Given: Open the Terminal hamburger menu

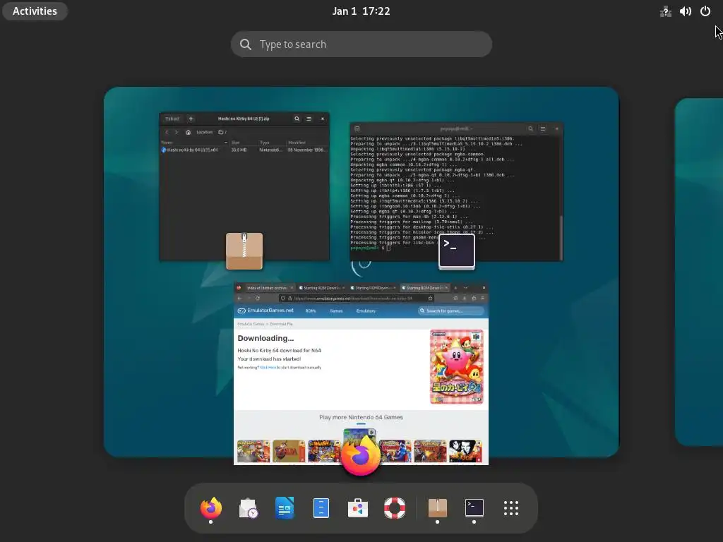Looking at the screenshot, I should pyautogui.click(x=543, y=129).
